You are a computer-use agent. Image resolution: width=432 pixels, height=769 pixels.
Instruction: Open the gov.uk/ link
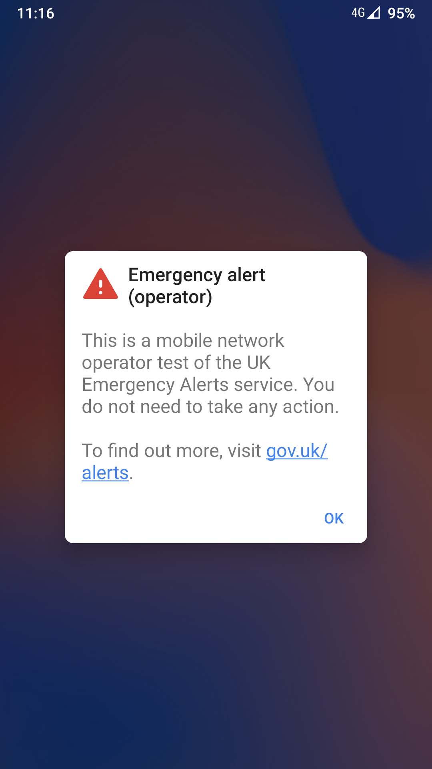coord(297,451)
